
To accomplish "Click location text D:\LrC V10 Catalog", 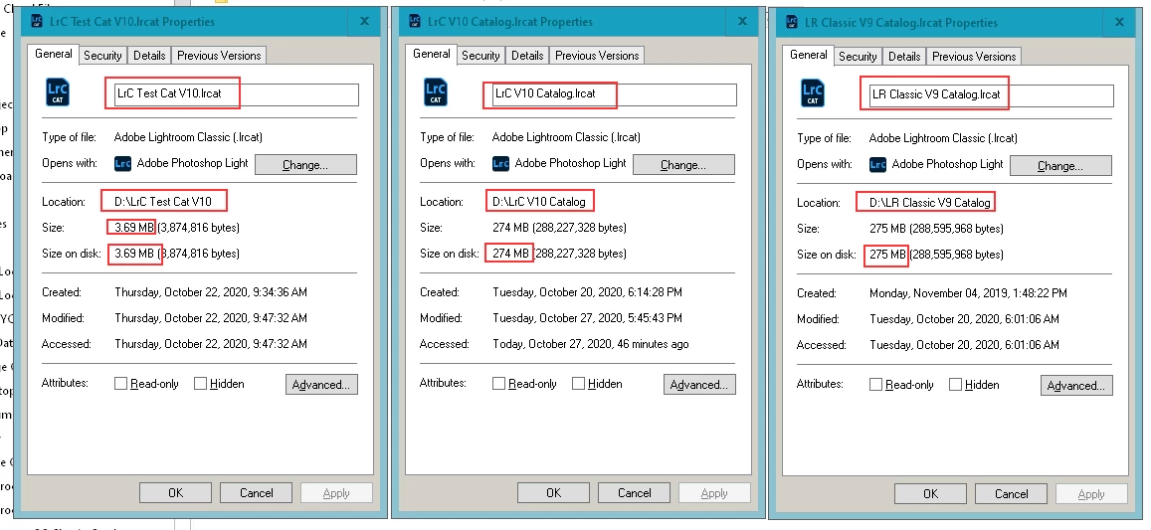I will [x=539, y=201].
